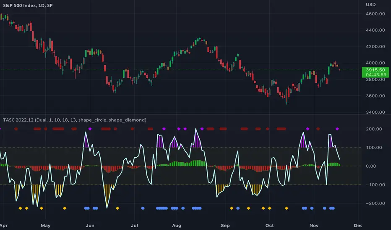Click the 0.00 indicator axis label
The height and width of the screenshot is (230, 391).
pyautogui.click(x=371, y=166)
